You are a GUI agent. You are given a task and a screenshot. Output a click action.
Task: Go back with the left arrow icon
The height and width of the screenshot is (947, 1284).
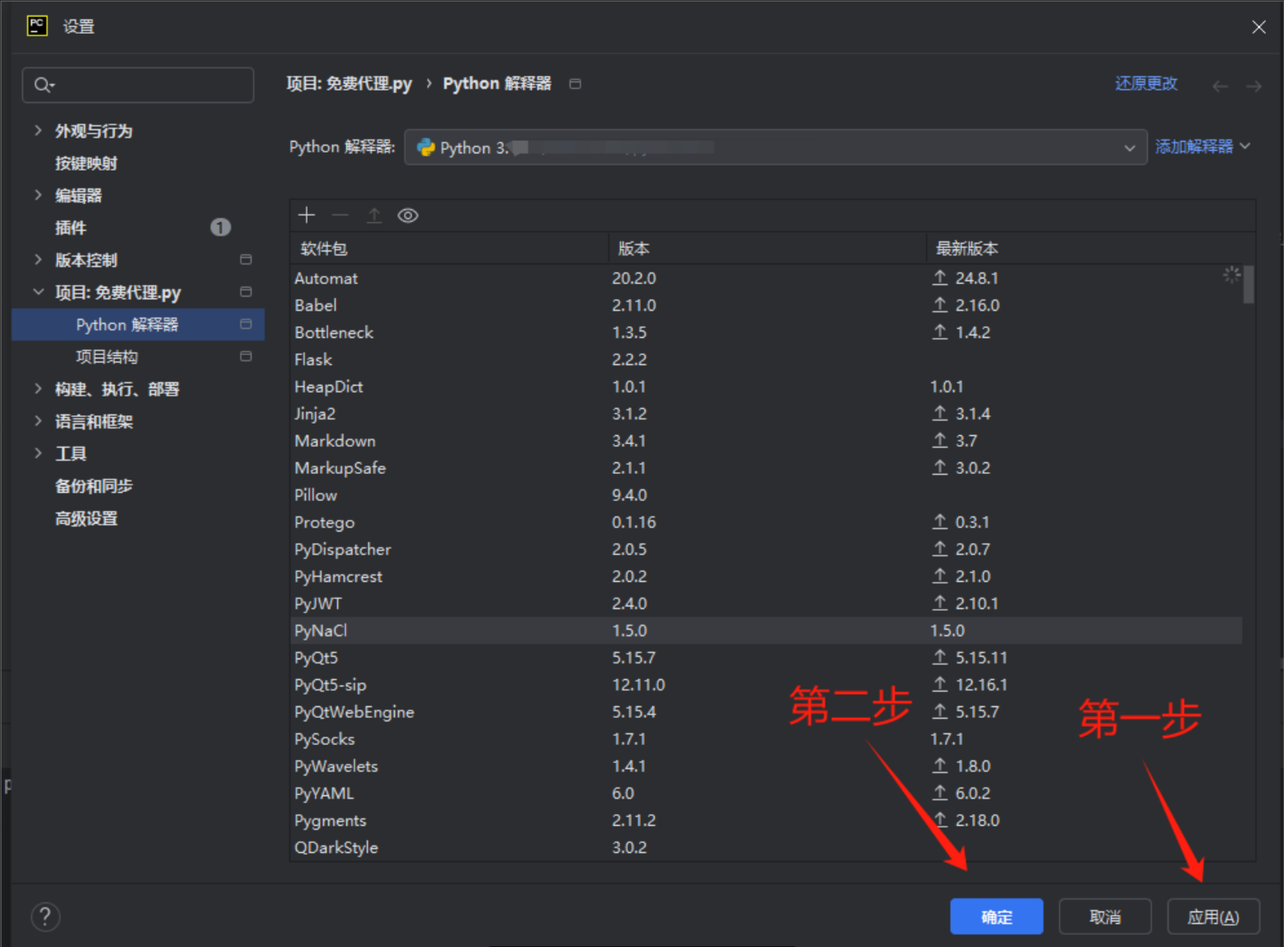point(1220,86)
